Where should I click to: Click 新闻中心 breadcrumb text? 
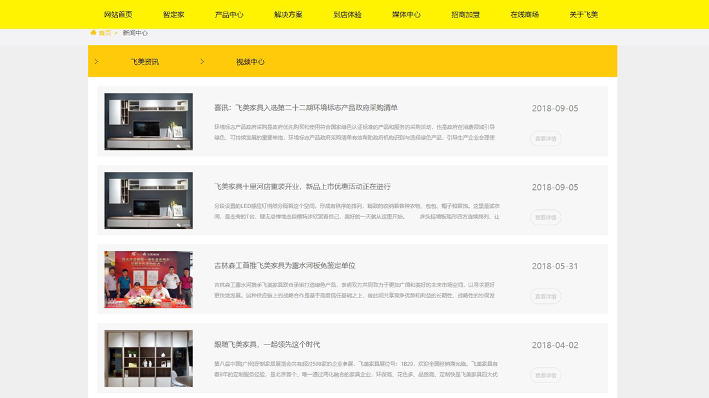(135, 33)
